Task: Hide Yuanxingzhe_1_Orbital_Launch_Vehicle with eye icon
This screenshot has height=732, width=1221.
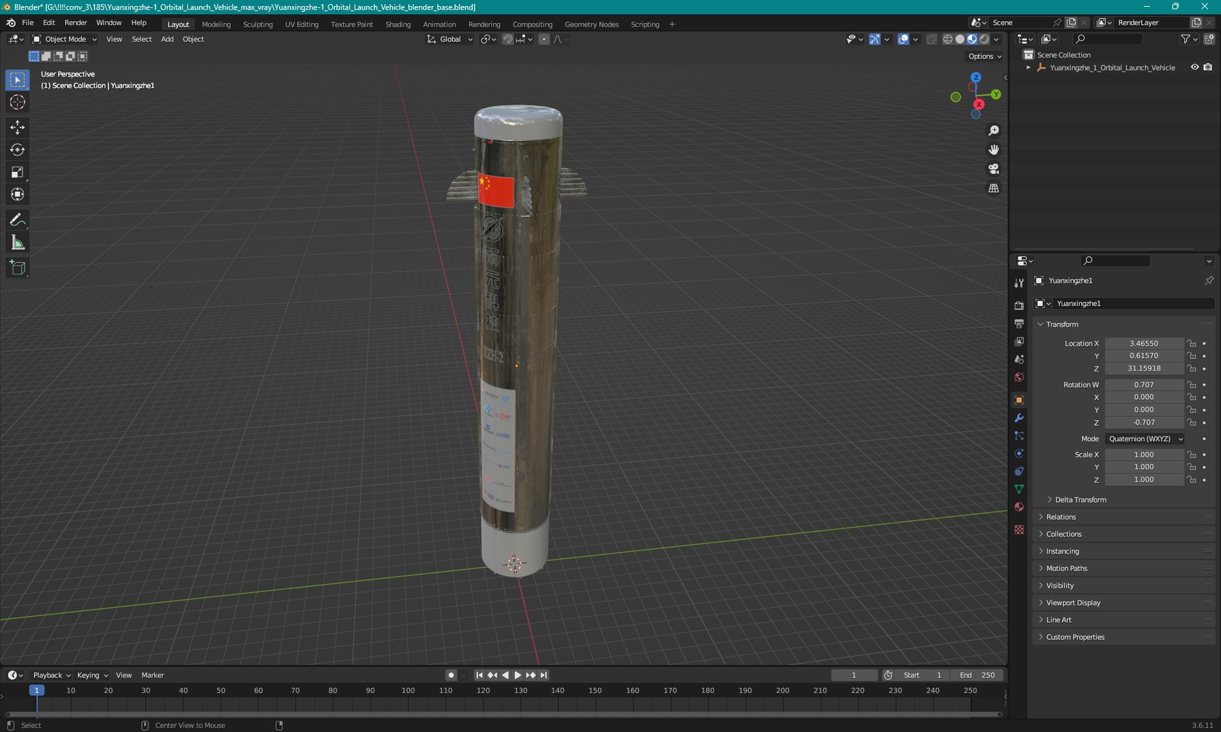Action: [x=1195, y=67]
